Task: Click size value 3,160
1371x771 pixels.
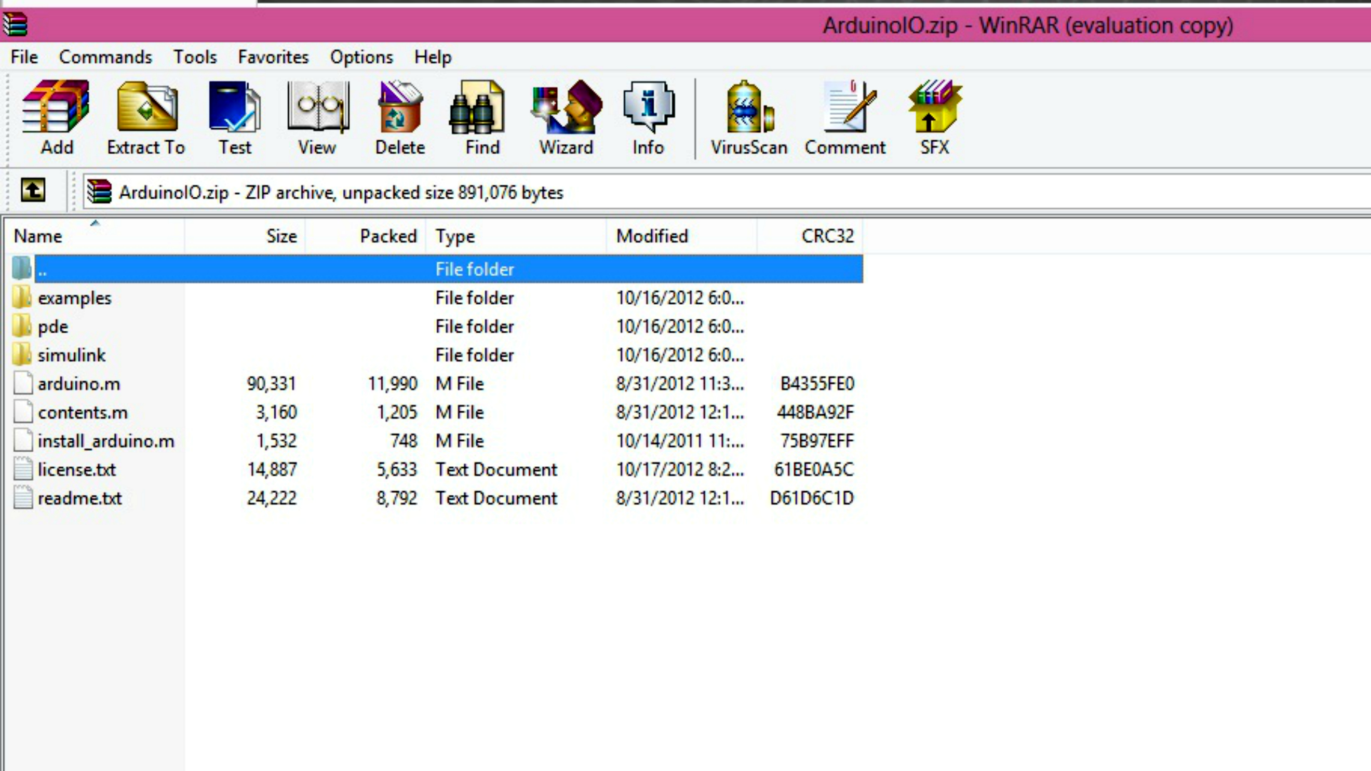Action: pos(276,412)
